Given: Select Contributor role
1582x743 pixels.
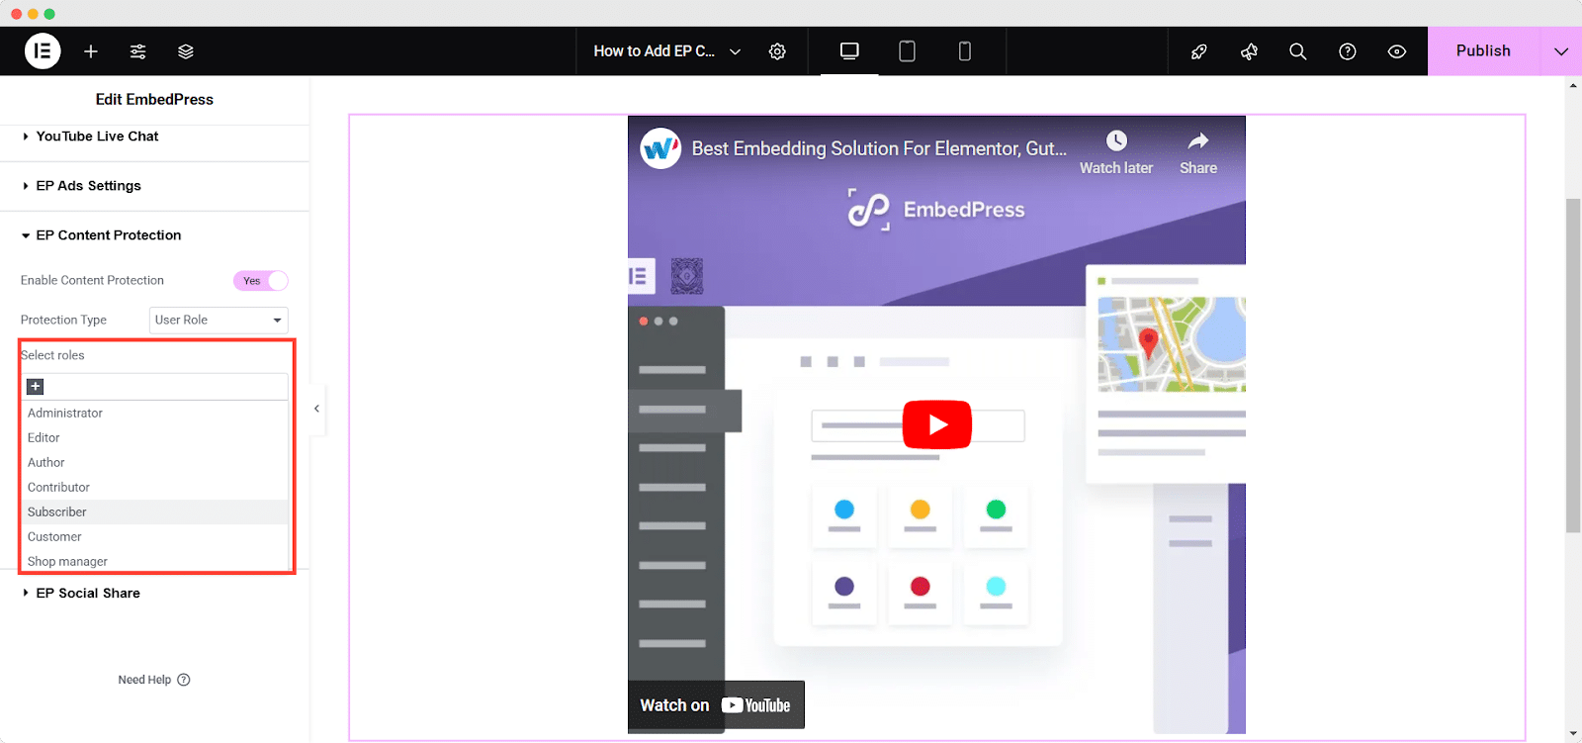Looking at the screenshot, I should pyautogui.click(x=155, y=488).
